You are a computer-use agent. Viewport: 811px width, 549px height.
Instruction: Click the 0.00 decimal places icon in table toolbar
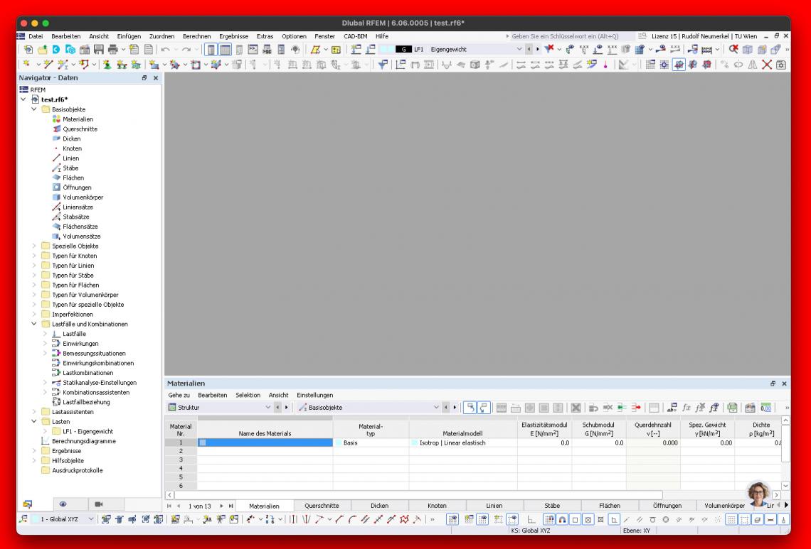tap(766, 408)
